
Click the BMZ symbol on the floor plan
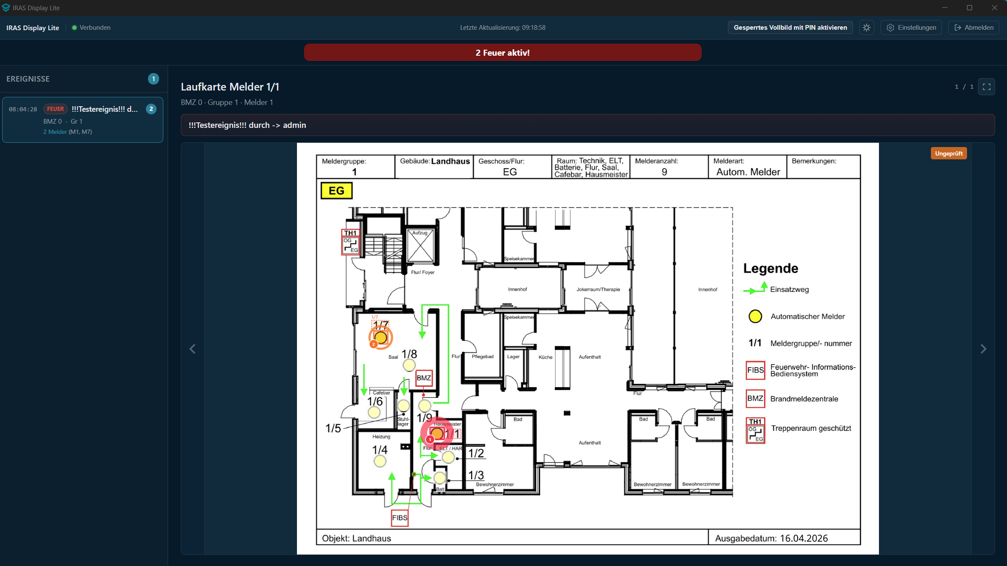coord(424,378)
